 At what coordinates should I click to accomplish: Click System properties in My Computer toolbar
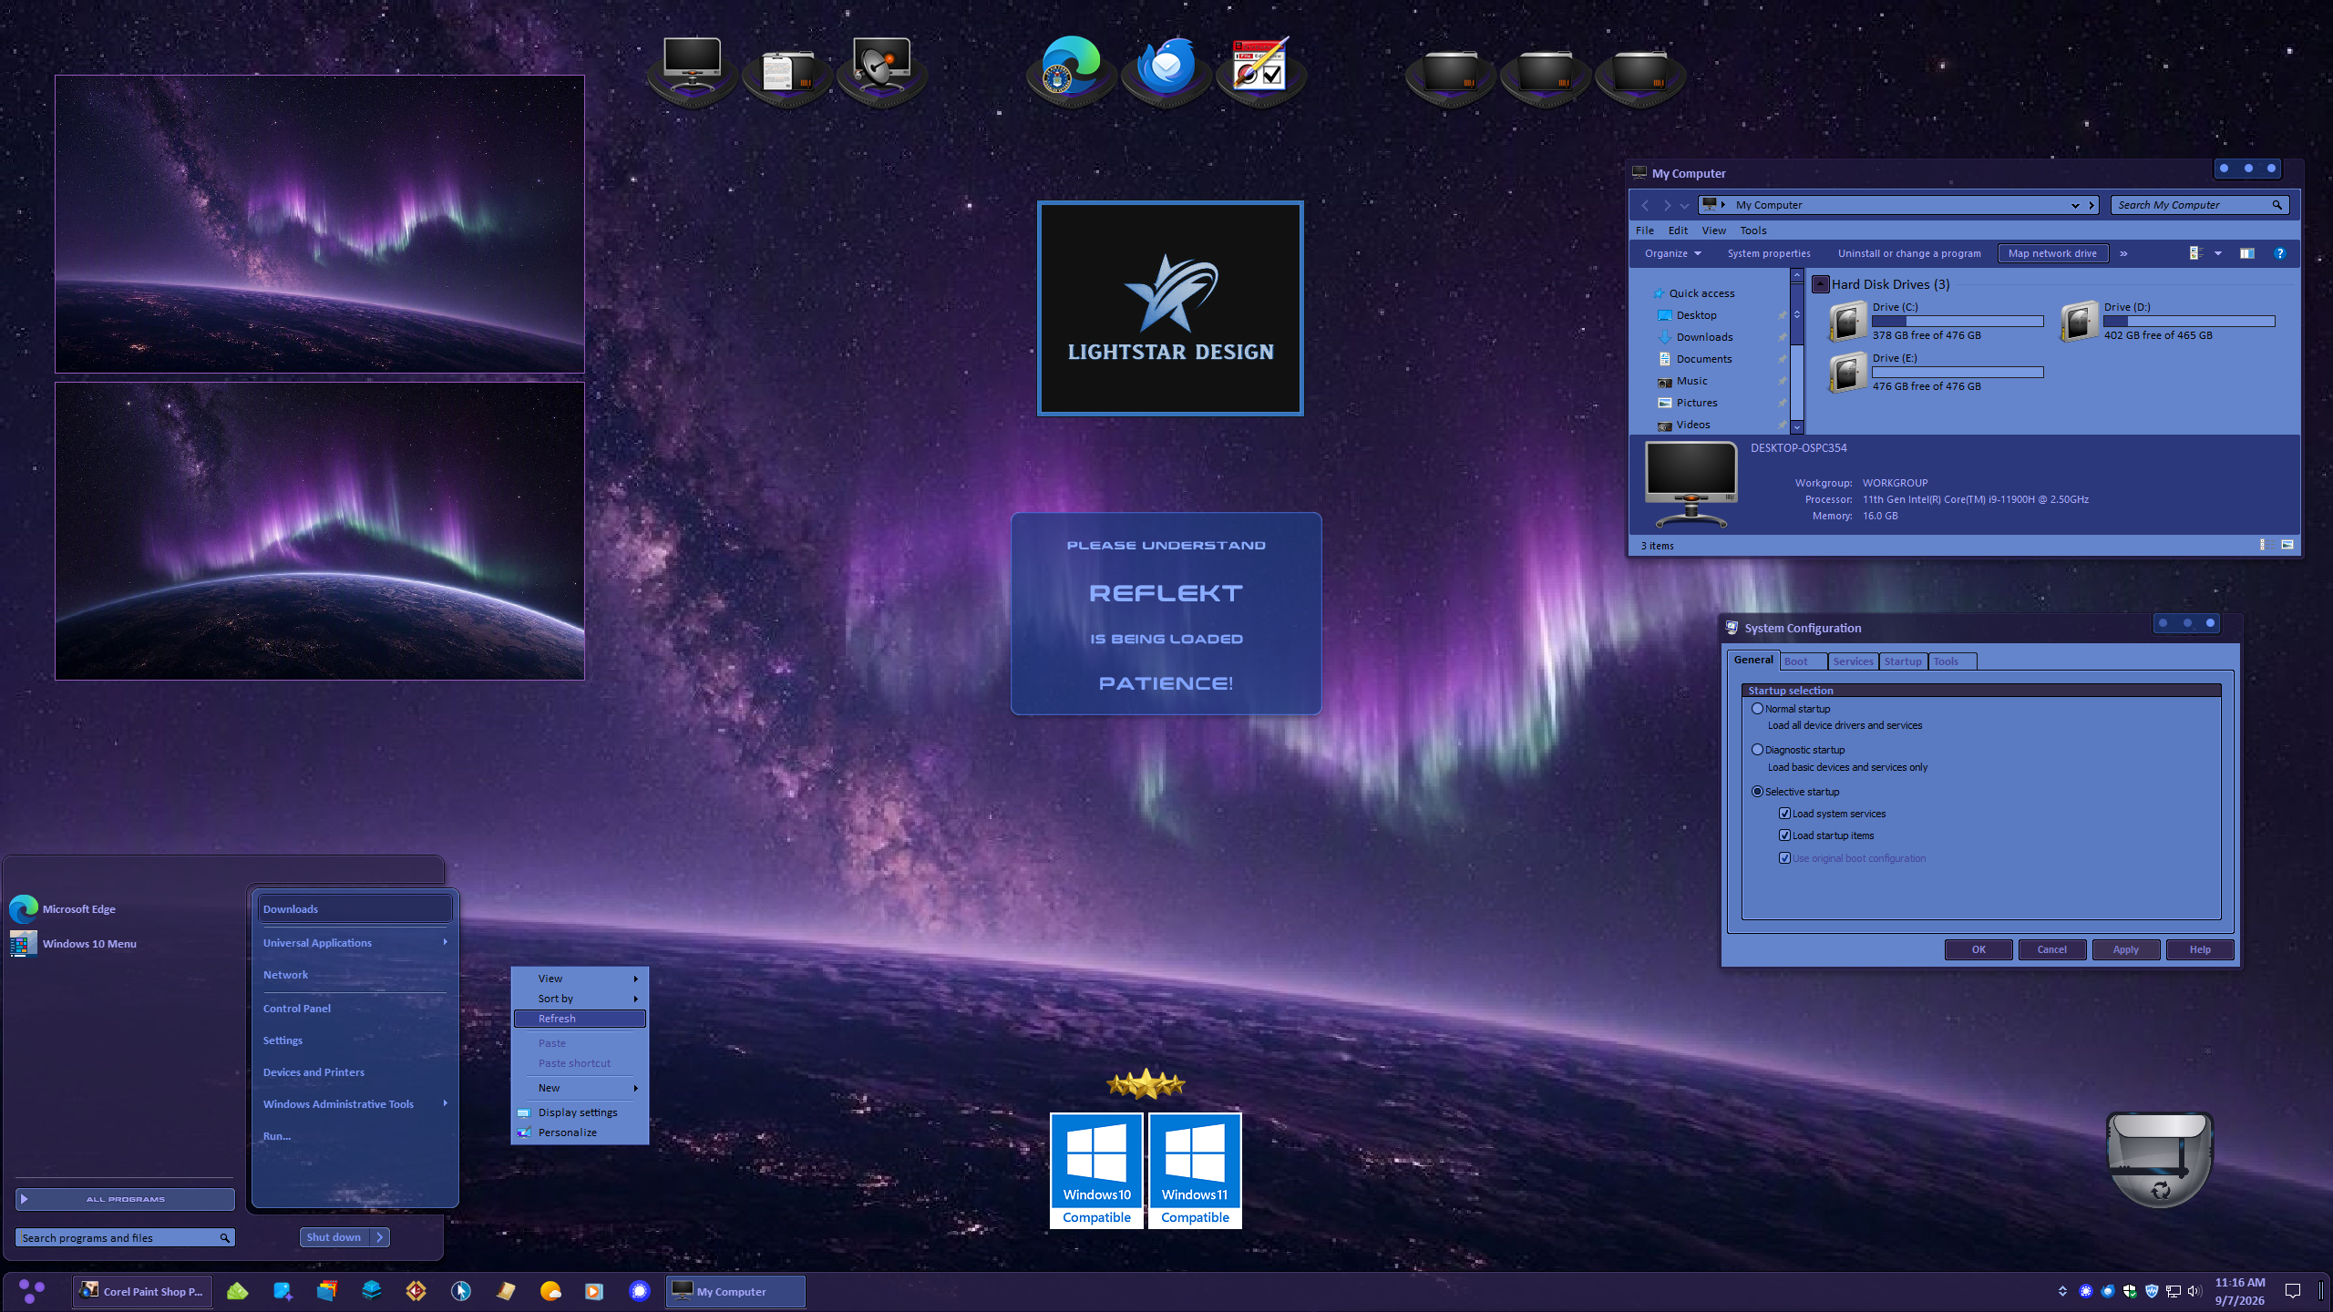tap(1769, 253)
